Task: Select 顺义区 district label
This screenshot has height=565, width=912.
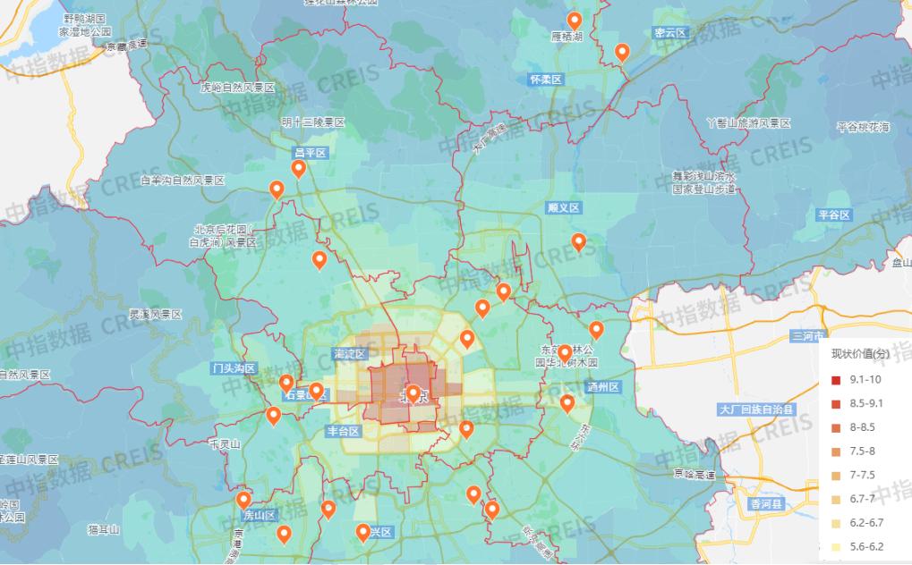Action: pyautogui.click(x=564, y=208)
